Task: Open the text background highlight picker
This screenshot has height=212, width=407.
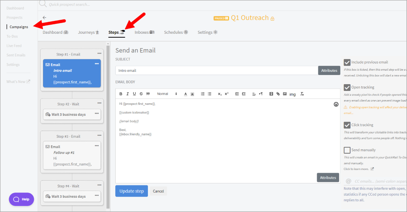Action: coord(192,94)
